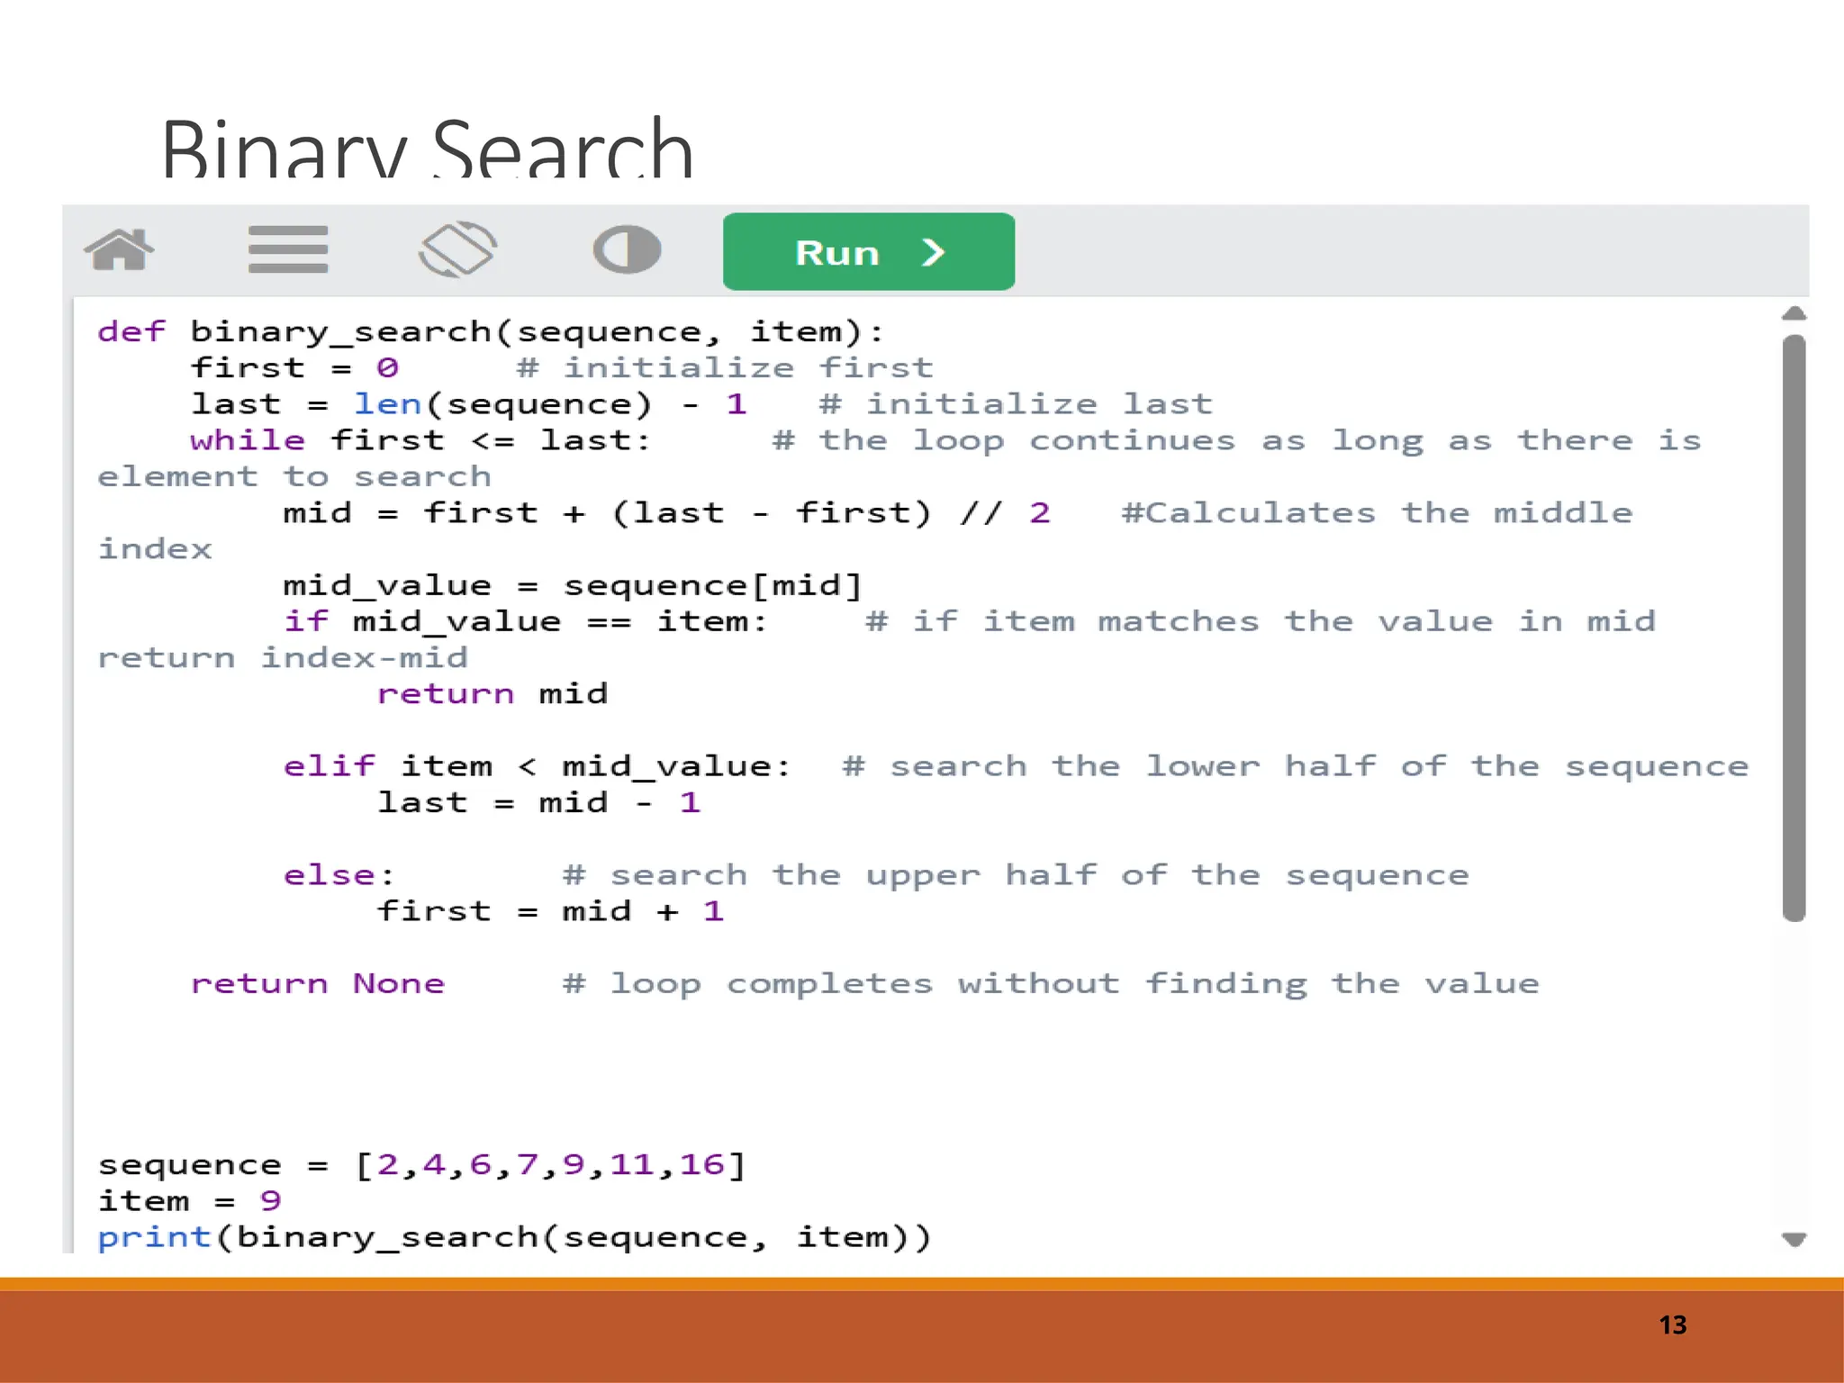Viewport: 1844px width, 1383px height.
Task: Toggle the dark mode contrast icon
Action: point(627,249)
